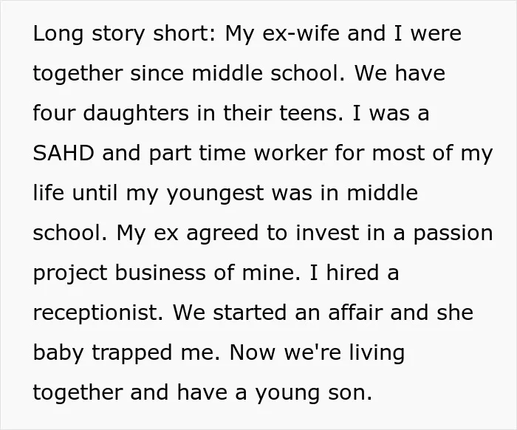Select the word "passion"

453,233
